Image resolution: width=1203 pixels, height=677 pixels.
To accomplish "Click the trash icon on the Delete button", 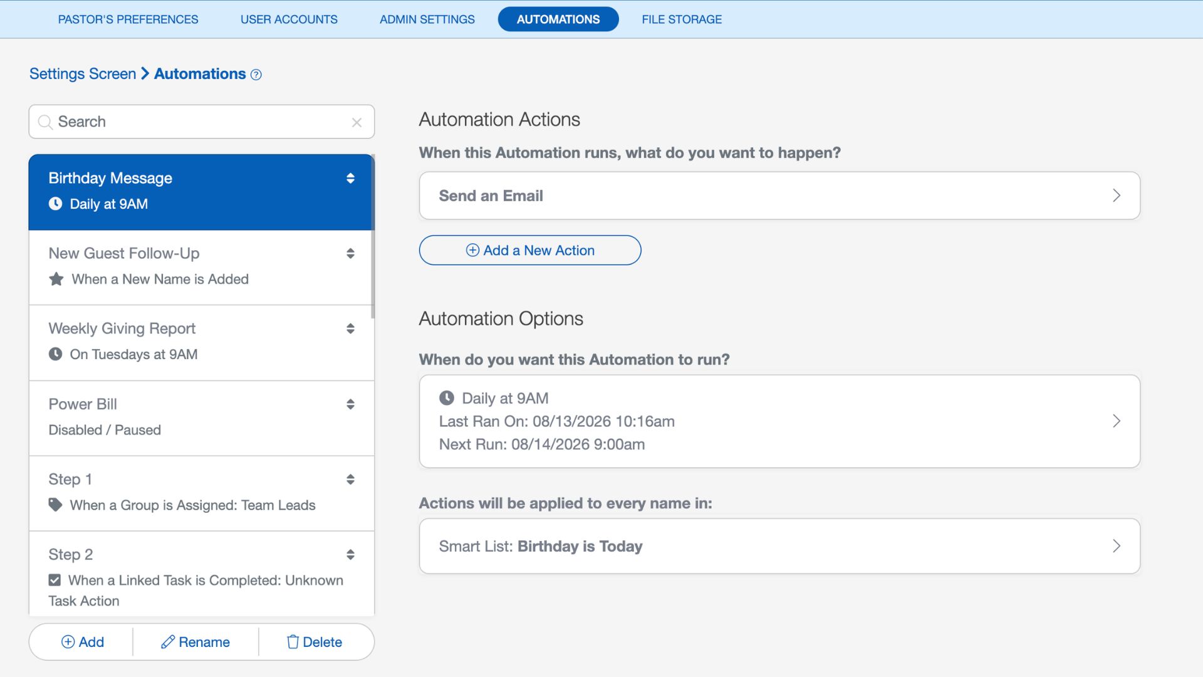I will coord(293,642).
